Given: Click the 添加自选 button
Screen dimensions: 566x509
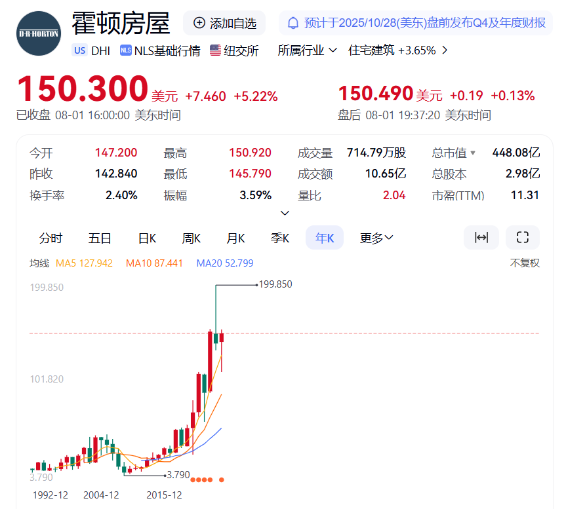Looking at the screenshot, I should click(x=224, y=23).
